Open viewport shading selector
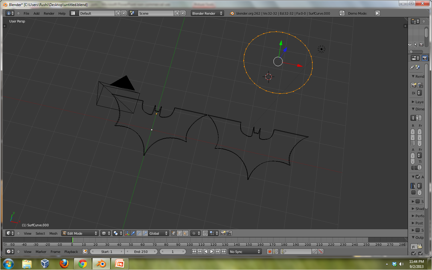 click(x=105, y=233)
